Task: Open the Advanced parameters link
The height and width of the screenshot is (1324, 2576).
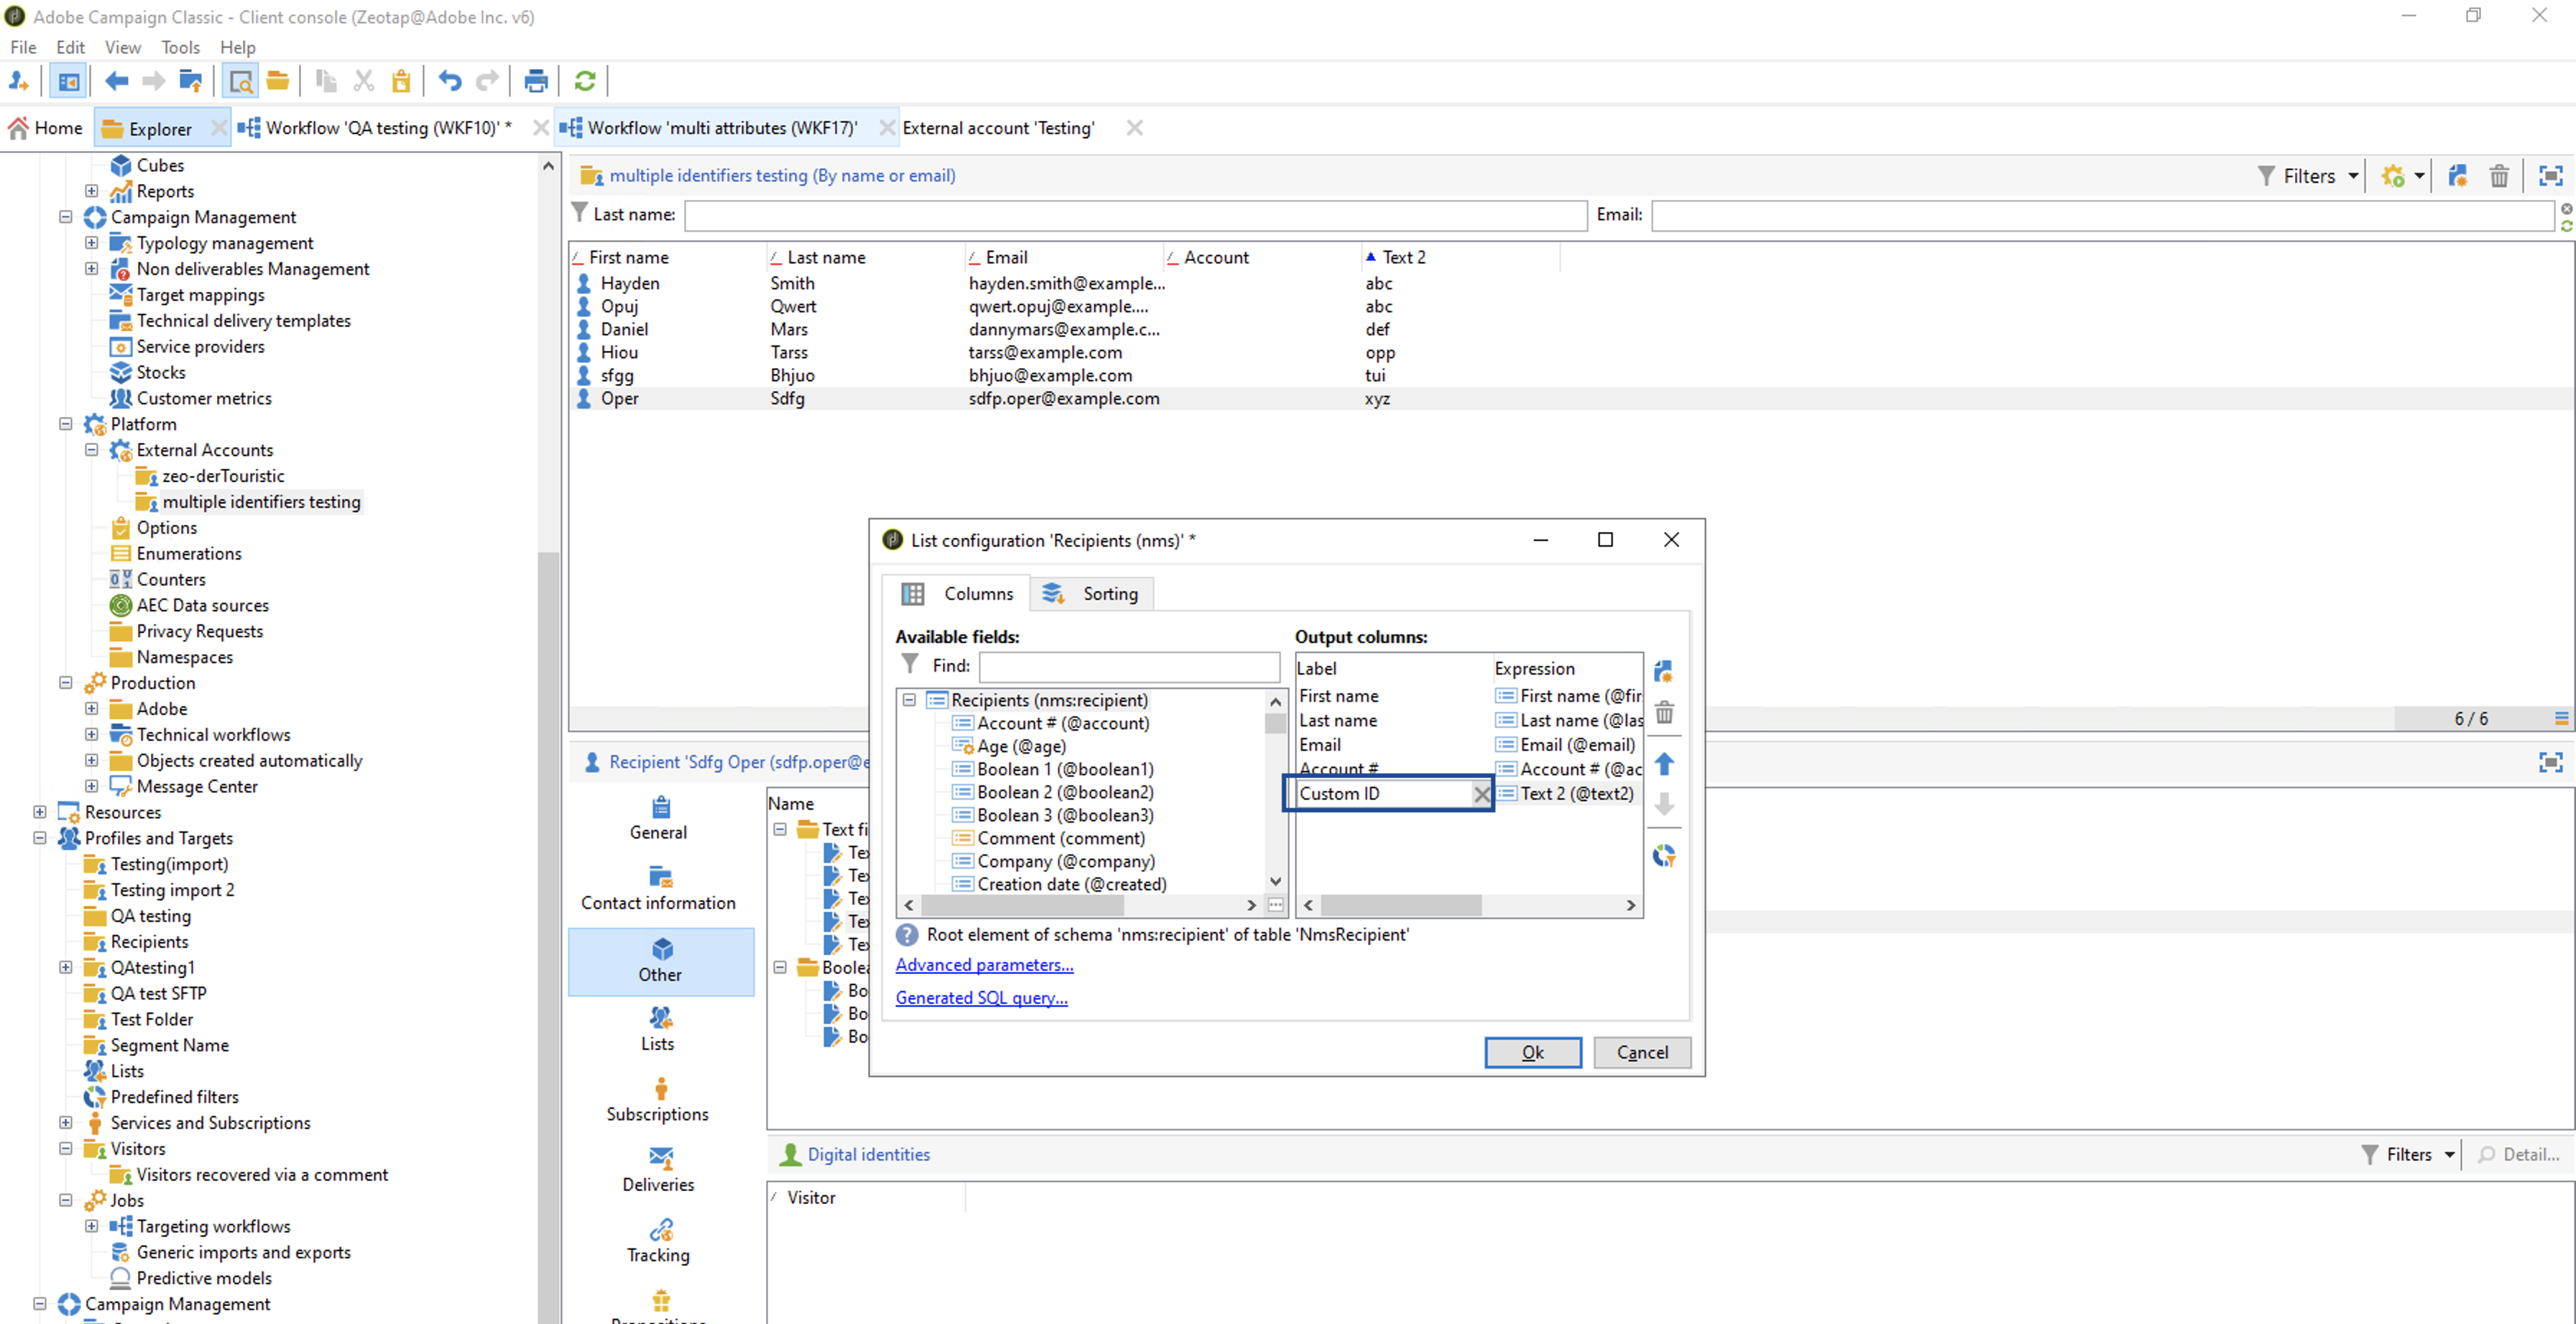Action: [x=984, y=964]
